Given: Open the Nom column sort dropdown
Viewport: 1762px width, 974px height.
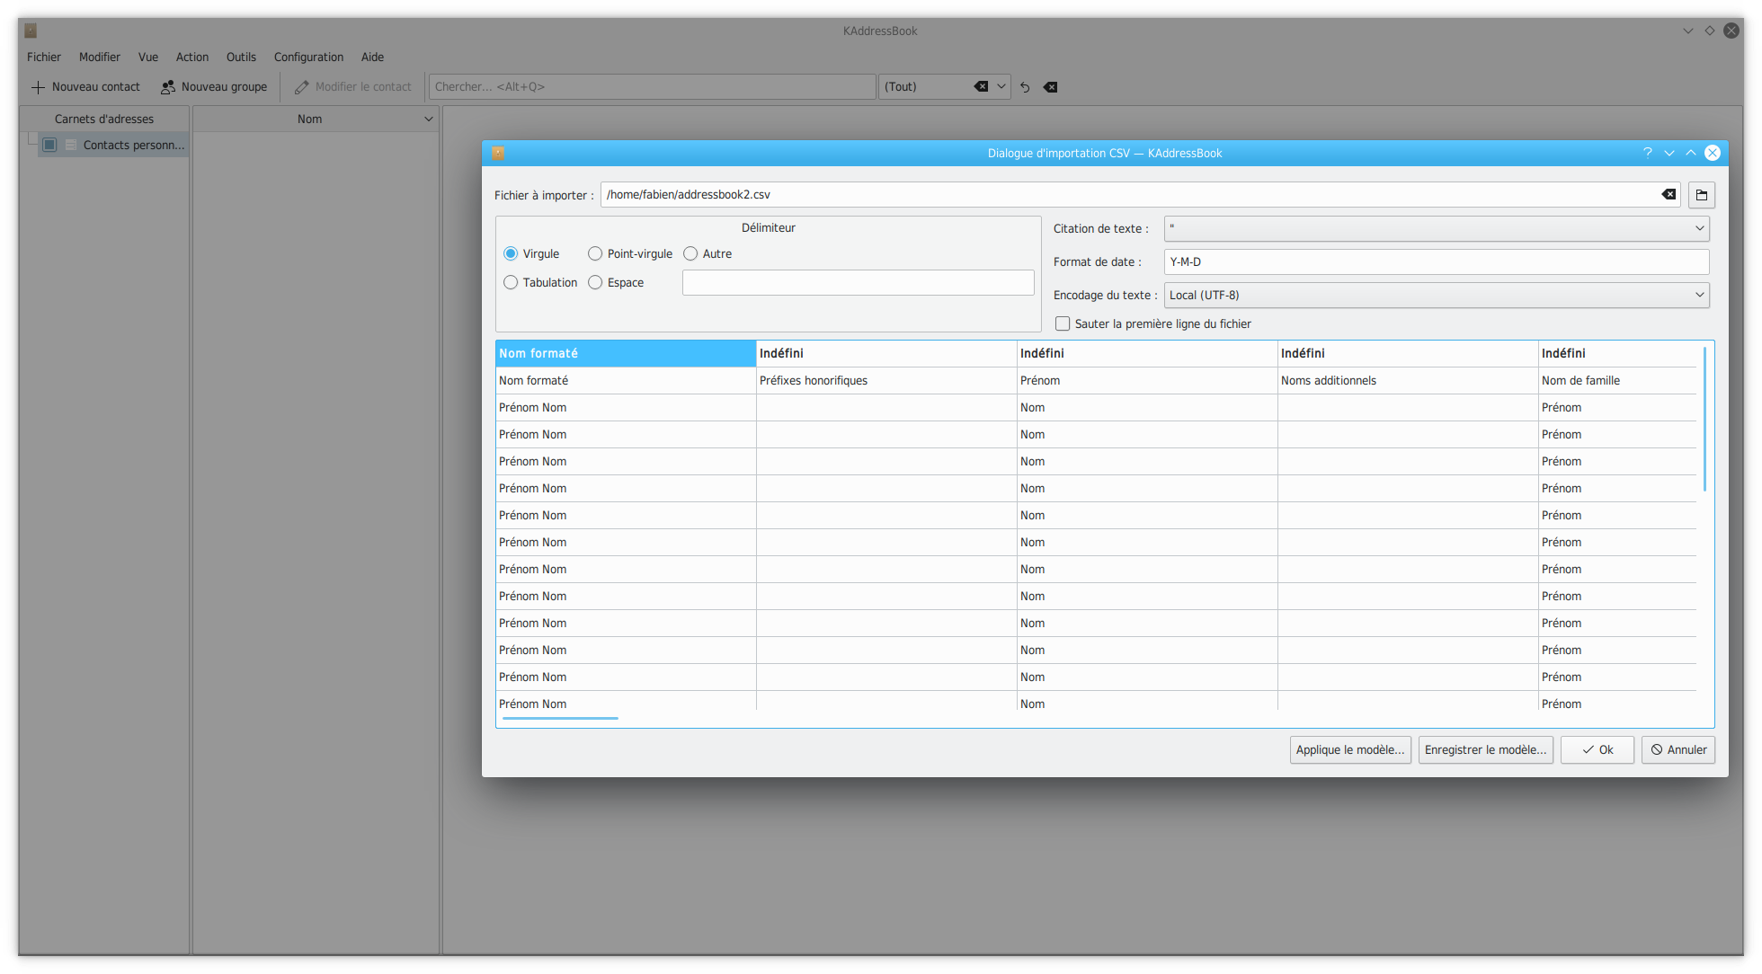Looking at the screenshot, I should [428, 119].
